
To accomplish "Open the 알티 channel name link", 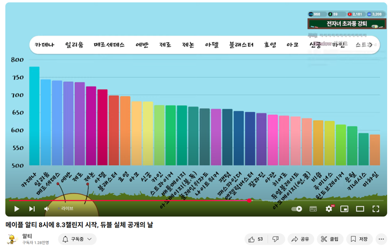I will pos(27,236).
